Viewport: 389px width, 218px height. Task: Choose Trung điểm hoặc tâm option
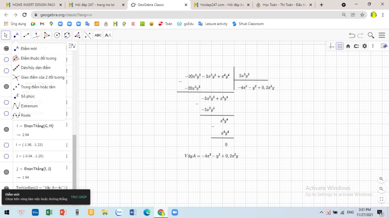click(39, 87)
